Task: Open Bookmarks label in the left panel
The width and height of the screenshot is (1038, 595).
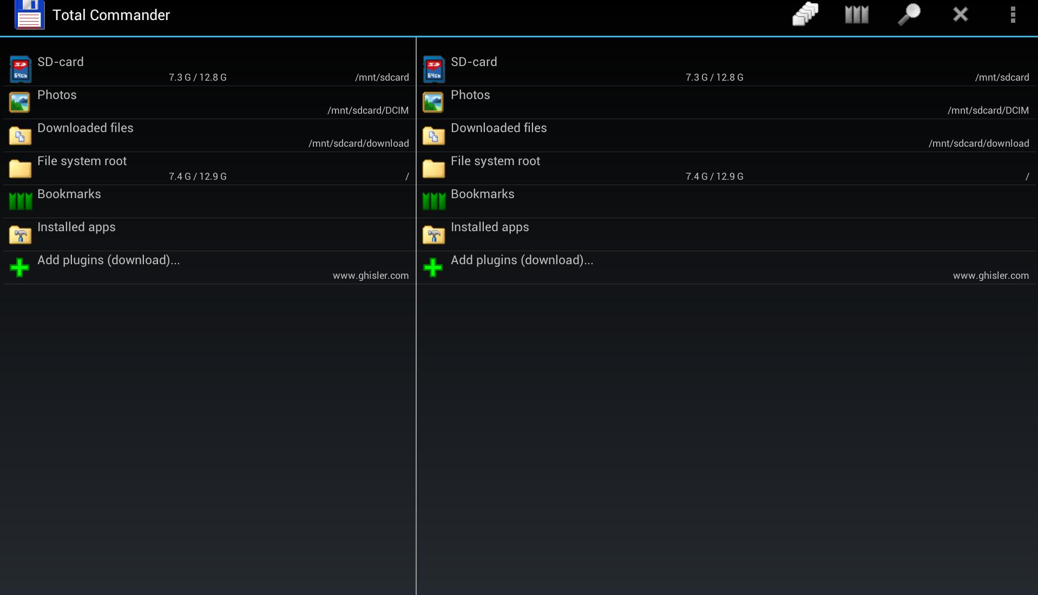Action: coord(69,194)
